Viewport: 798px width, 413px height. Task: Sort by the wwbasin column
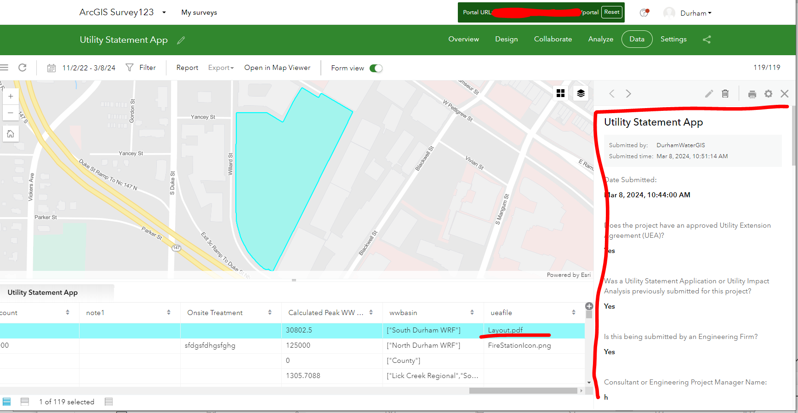472,312
